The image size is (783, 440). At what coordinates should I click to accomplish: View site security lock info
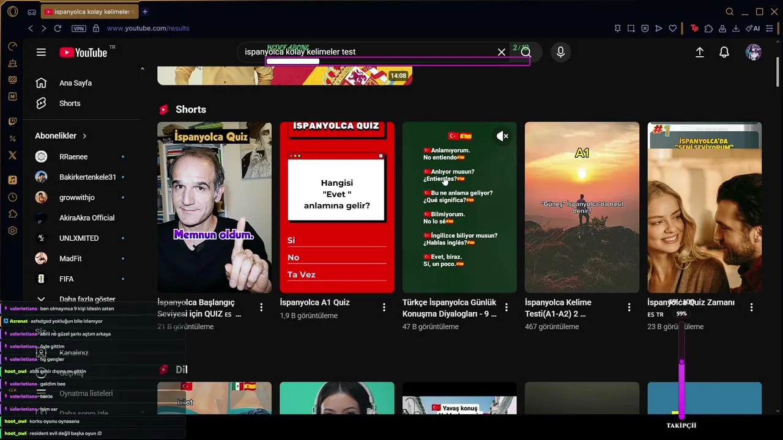[x=96, y=28]
